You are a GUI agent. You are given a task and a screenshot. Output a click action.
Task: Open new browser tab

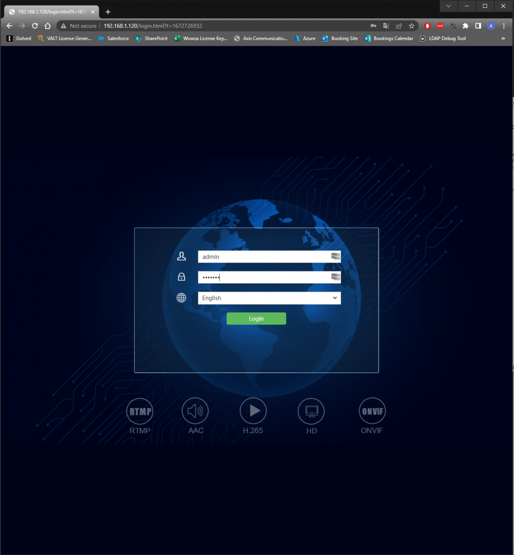[x=108, y=12]
